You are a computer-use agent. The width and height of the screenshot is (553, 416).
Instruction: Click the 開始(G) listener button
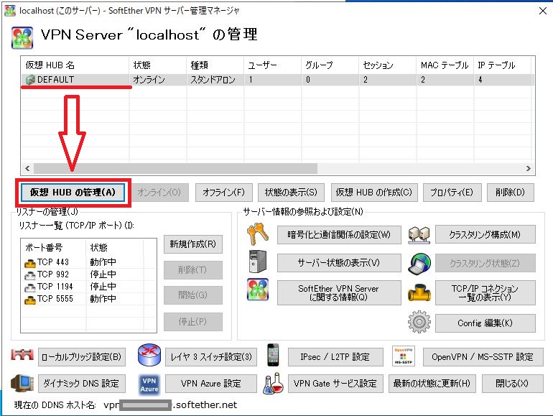point(193,295)
